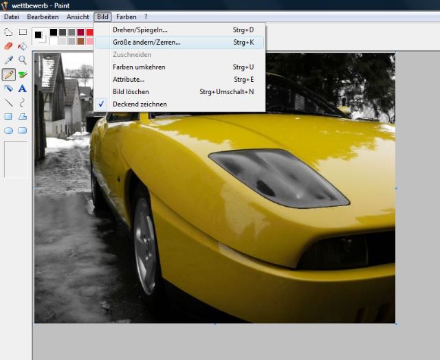The height and width of the screenshot is (360, 440).
Task: Select the Text tool
Action: pyautogui.click(x=23, y=89)
